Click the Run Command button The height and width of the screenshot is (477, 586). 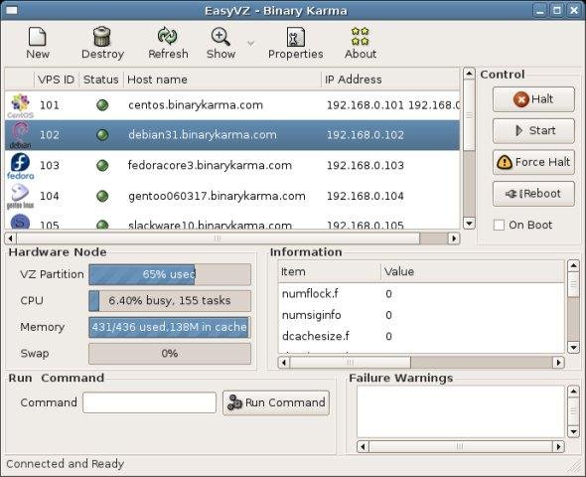(276, 403)
